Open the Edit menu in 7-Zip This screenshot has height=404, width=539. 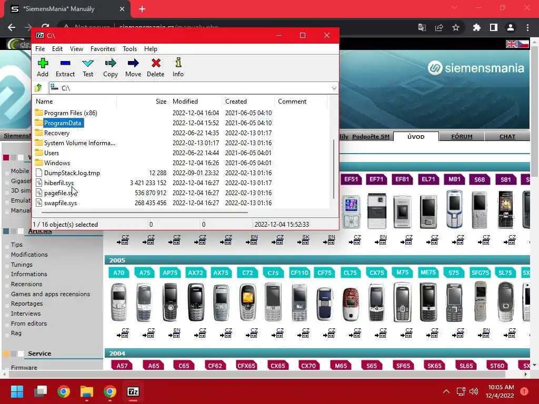57,49
